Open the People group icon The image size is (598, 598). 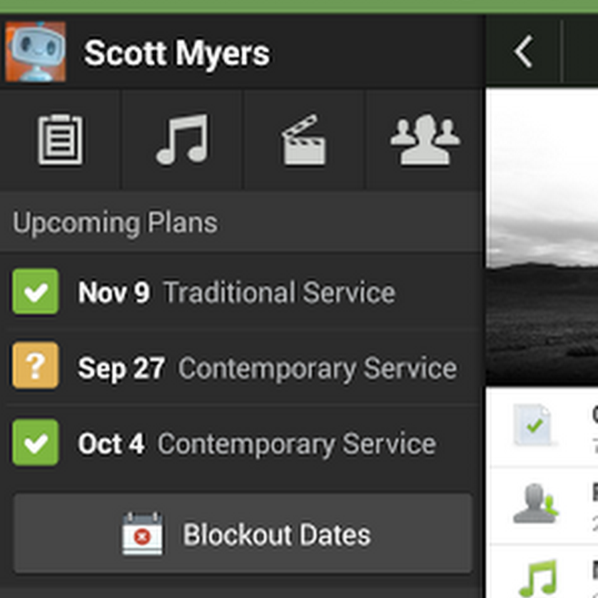pyautogui.click(x=425, y=140)
